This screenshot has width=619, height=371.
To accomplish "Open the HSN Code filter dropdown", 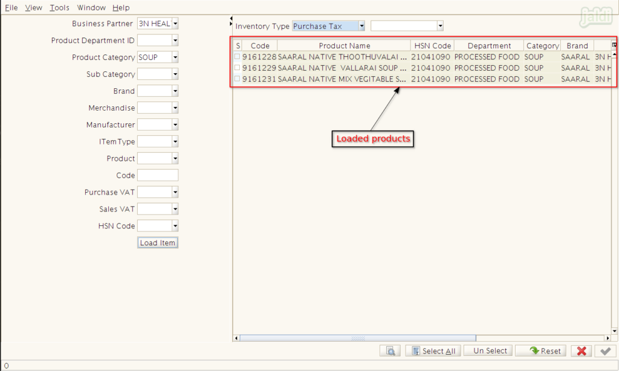I will (x=175, y=226).
